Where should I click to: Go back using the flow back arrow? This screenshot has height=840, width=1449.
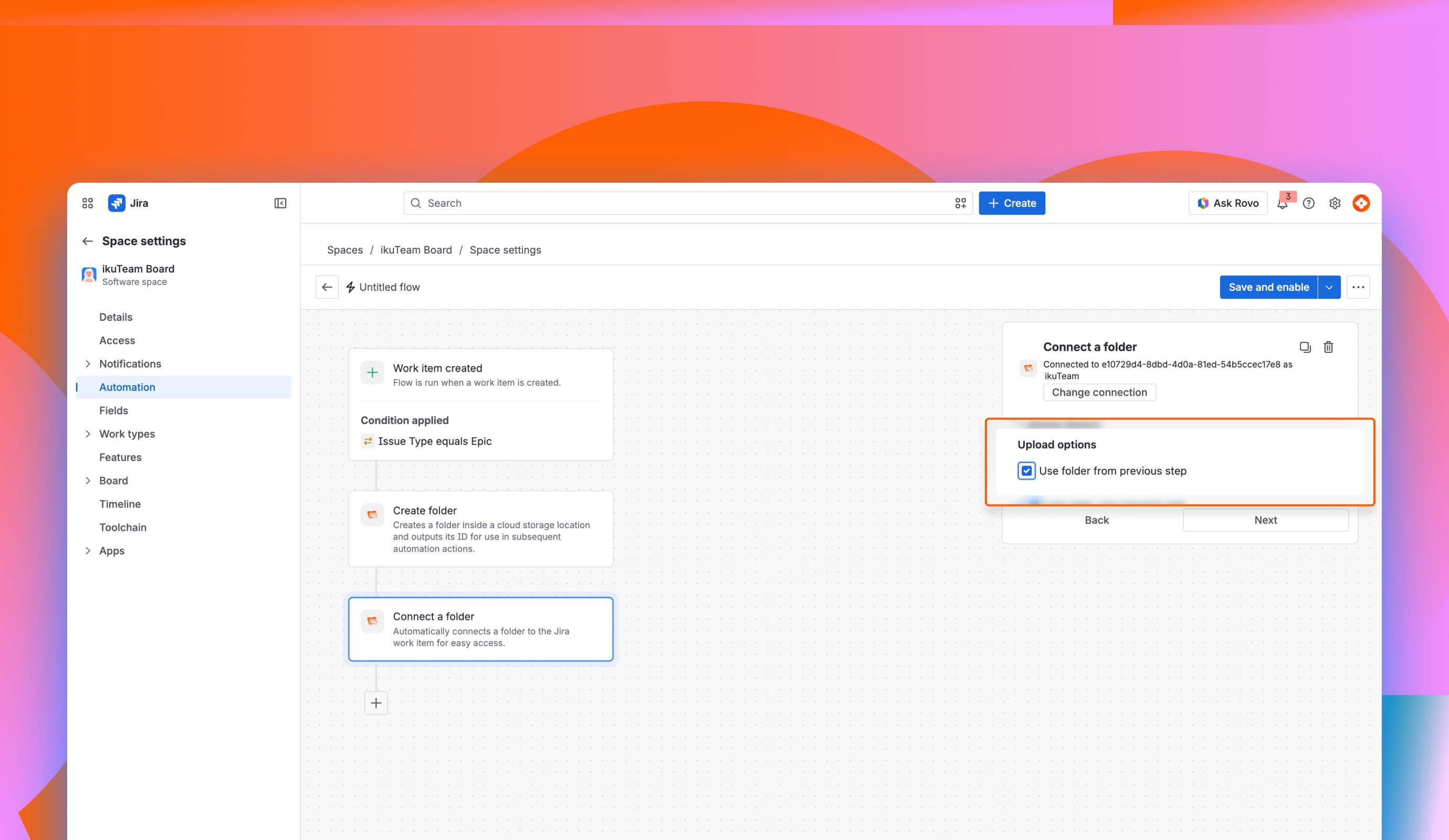coord(327,287)
